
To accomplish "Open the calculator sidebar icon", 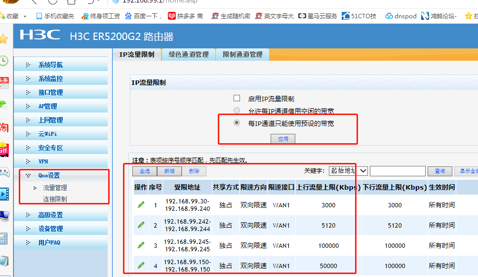I will coord(3,238).
